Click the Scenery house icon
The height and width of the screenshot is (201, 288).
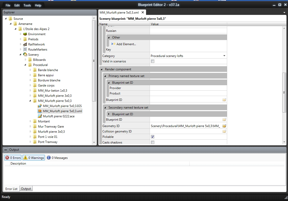click(x=25, y=55)
